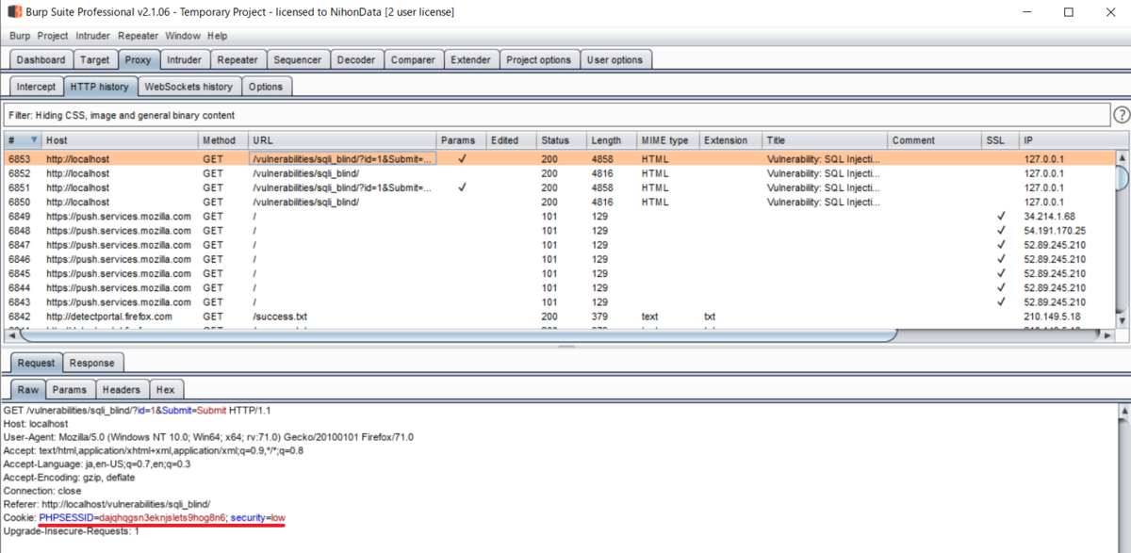This screenshot has height=553, width=1131.
Task: Sort history by Edited column
Action: coord(511,140)
